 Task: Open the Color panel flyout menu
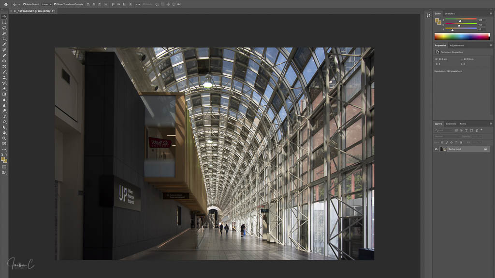click(x=491, y=14)
